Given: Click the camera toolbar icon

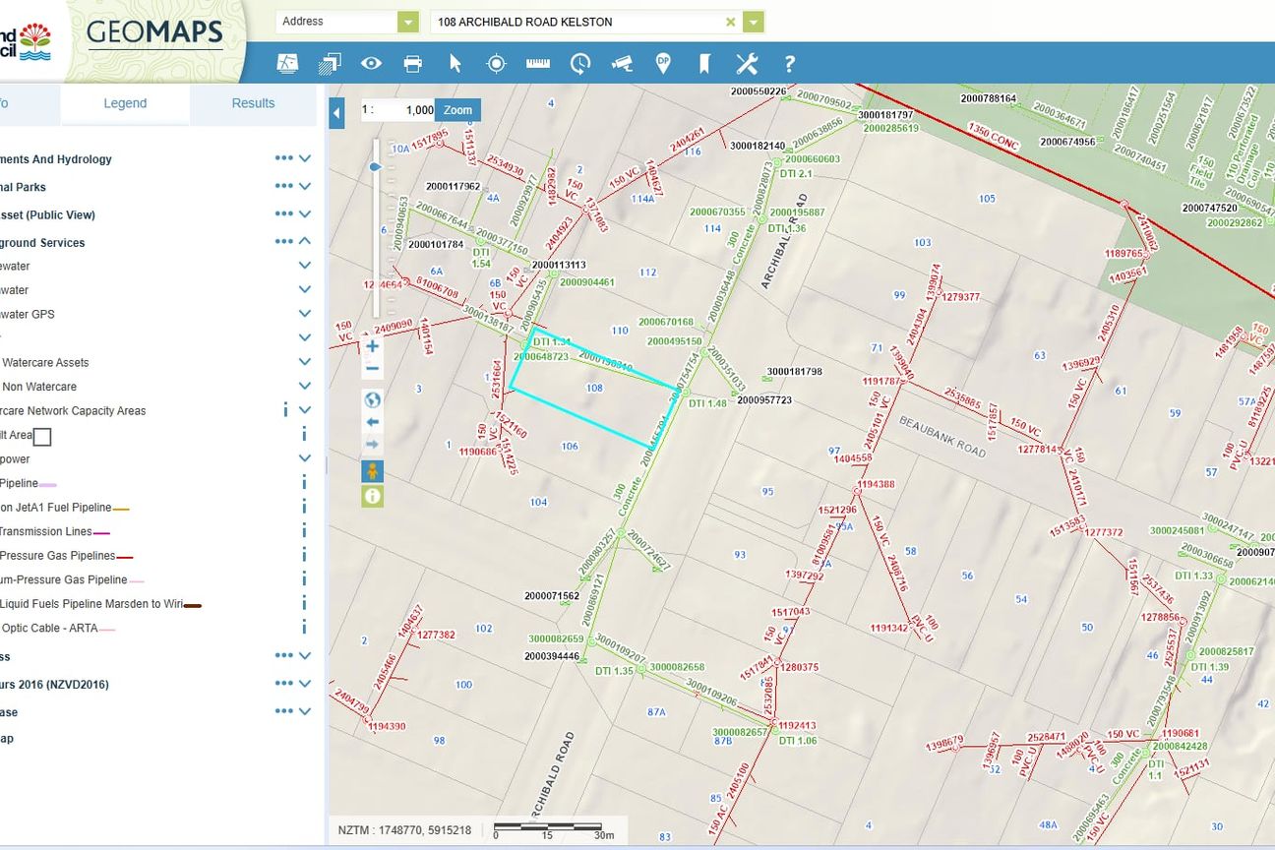Looking at the screenshot, I should (x=622, y=64).
